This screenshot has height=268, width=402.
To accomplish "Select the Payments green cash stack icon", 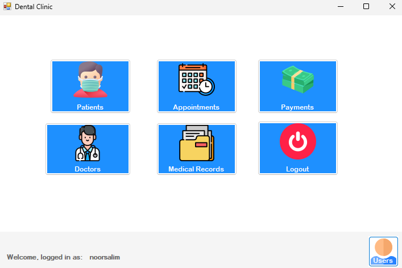I will pyautogui.click(x=298, y=79).
